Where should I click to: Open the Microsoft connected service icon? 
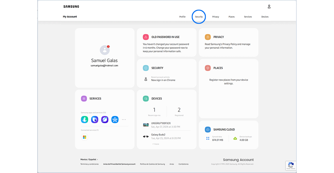pyautogui.click(x=85, y=138)
